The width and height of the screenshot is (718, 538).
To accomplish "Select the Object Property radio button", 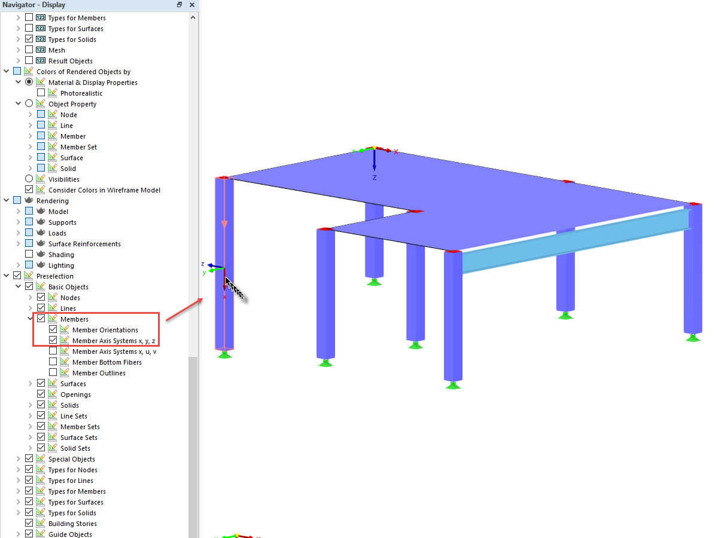I will pyautogui.click(x=29, y=103).
